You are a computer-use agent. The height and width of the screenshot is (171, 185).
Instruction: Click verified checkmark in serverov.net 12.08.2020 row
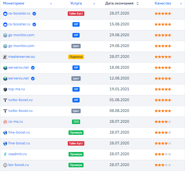(x=33, y=78)
